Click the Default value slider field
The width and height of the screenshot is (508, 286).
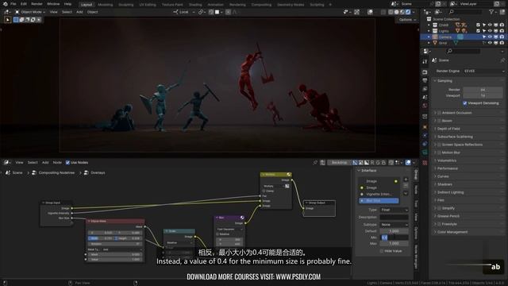(x=394, y=231)
